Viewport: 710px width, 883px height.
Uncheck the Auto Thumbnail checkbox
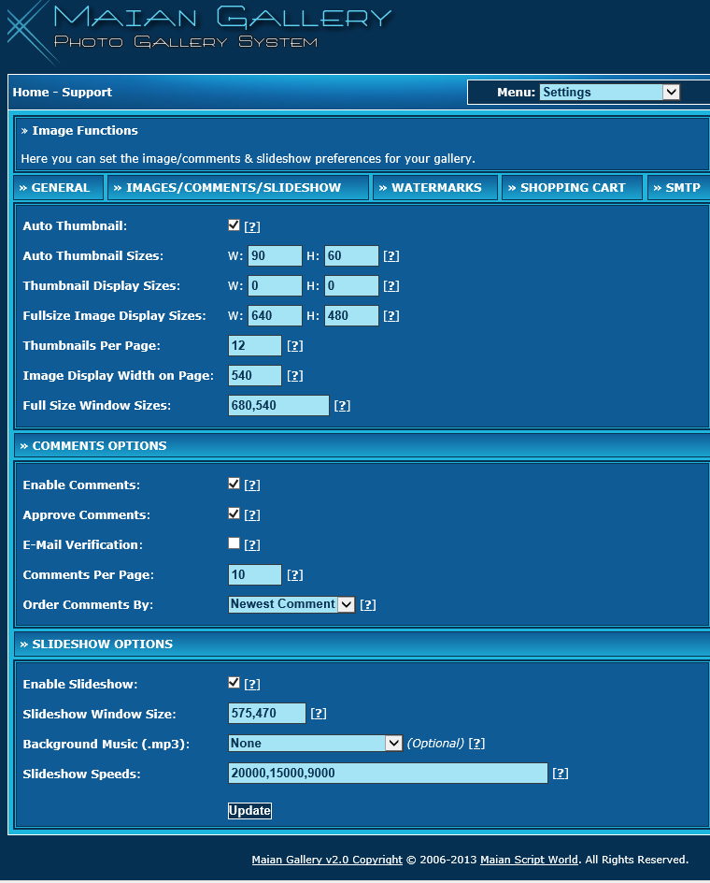coord(234,225)
